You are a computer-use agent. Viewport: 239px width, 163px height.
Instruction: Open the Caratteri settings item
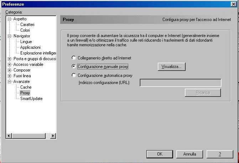(27, 25)
